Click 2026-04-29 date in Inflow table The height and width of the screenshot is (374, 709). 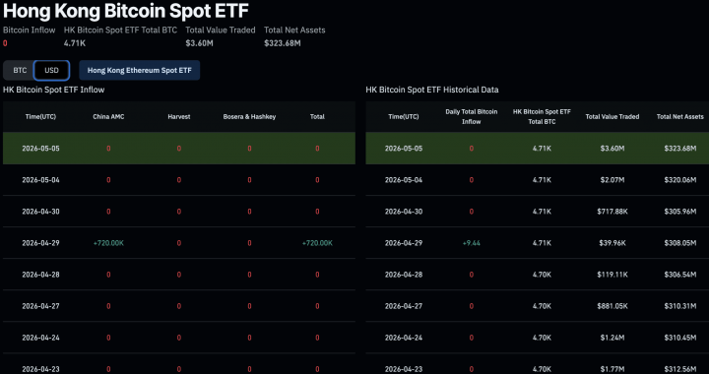40,243
